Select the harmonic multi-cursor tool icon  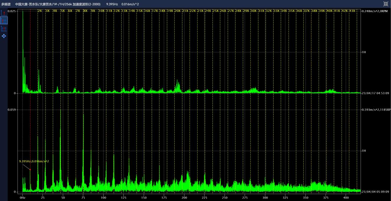click(4, 28)
